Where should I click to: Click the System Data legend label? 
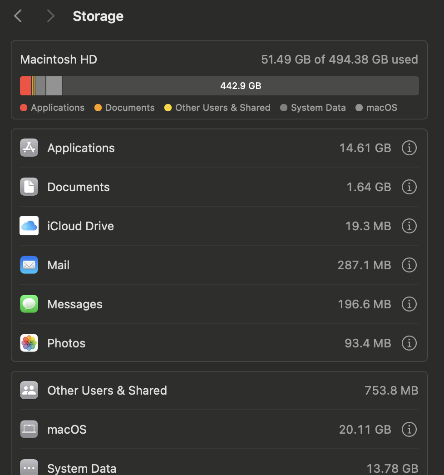click(x=318, y=108)
